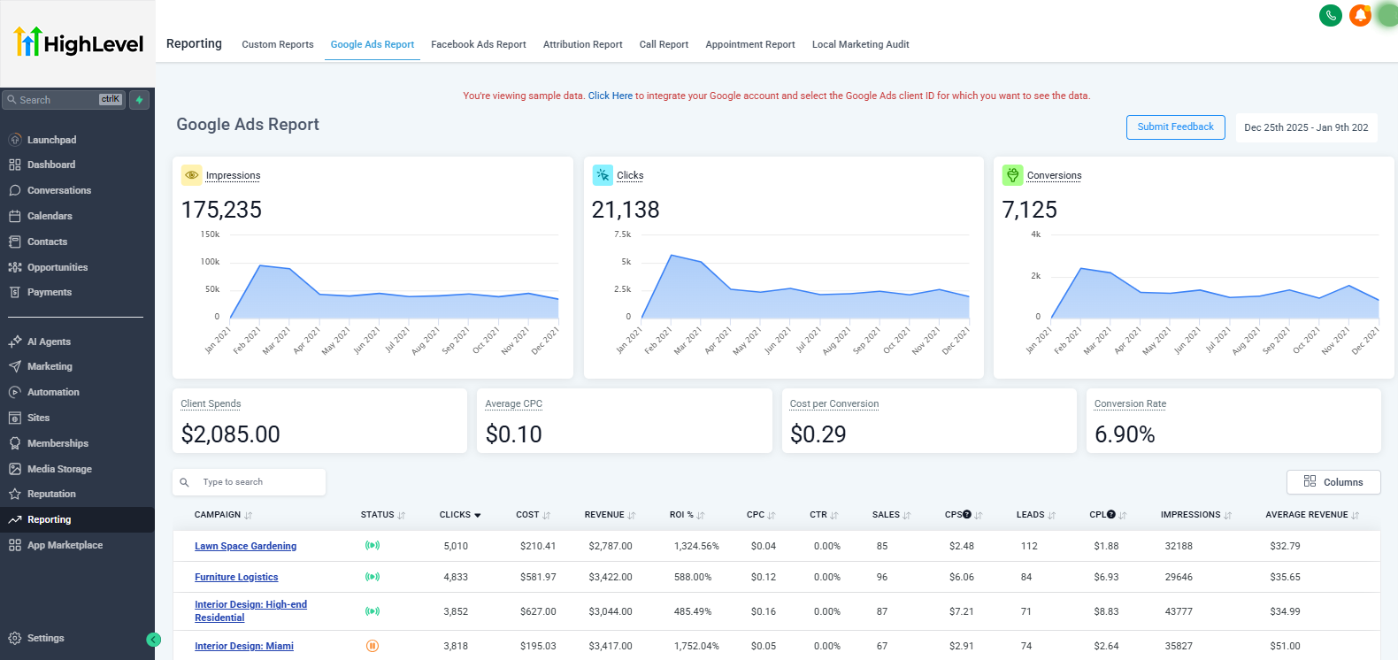Click the CPL help question mark icon
Screen dimensions: 1398x660
(1111, 514)
